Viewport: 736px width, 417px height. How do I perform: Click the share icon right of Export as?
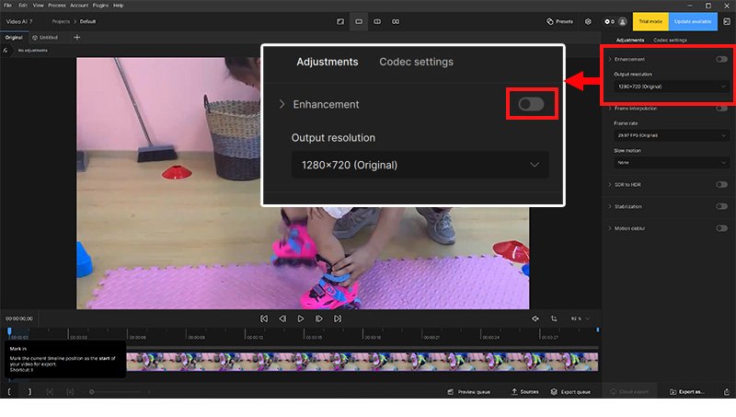pyautogui.click(x=727, y=391)
